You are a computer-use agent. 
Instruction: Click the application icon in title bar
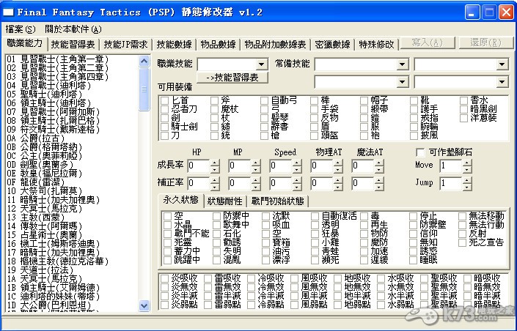point(8,12)
